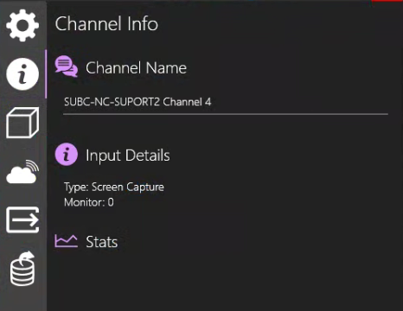403x311 pixels.
Task: Click empty area beneath the Stats heading
Action: pos(225,279)
